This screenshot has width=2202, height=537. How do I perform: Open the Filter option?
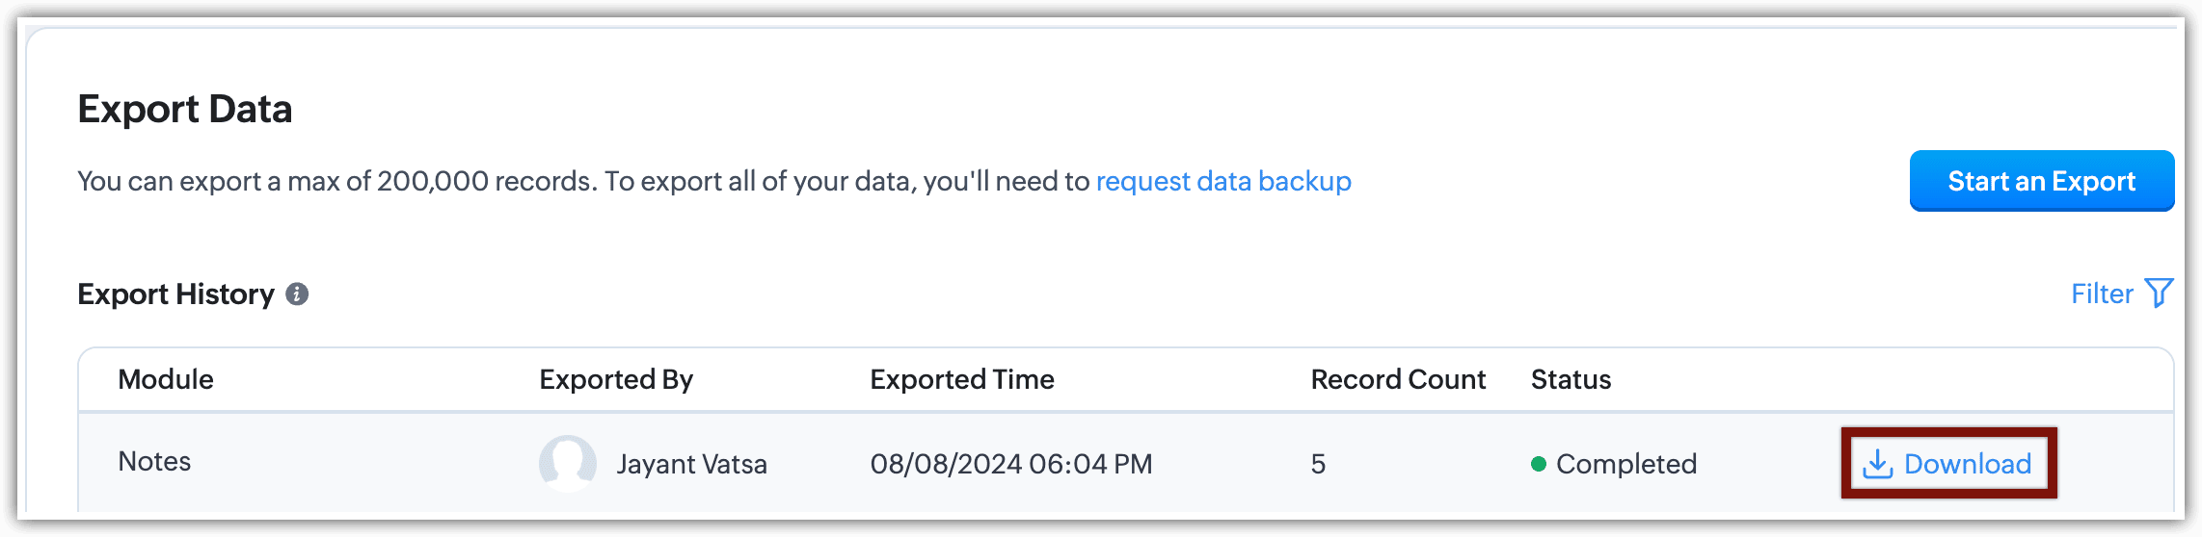click(x=2102, y=294)
